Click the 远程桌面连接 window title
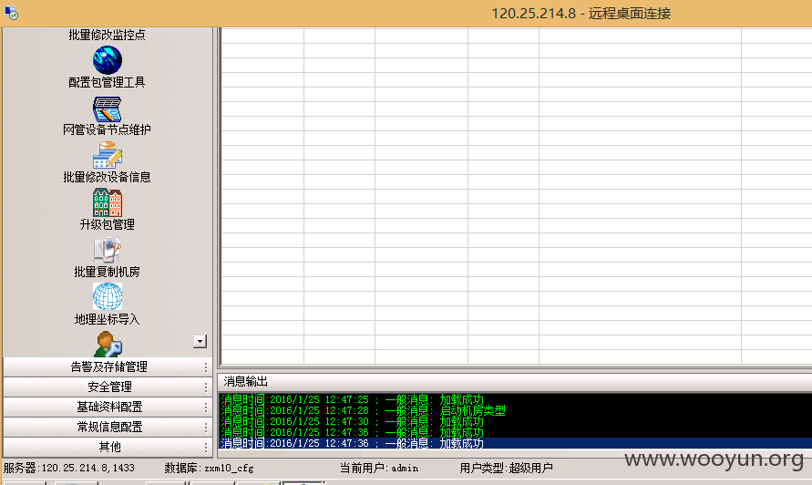Image resolution: width=812 pixels, height=485 pixels. pyautogui.click(x=581, y=14)
